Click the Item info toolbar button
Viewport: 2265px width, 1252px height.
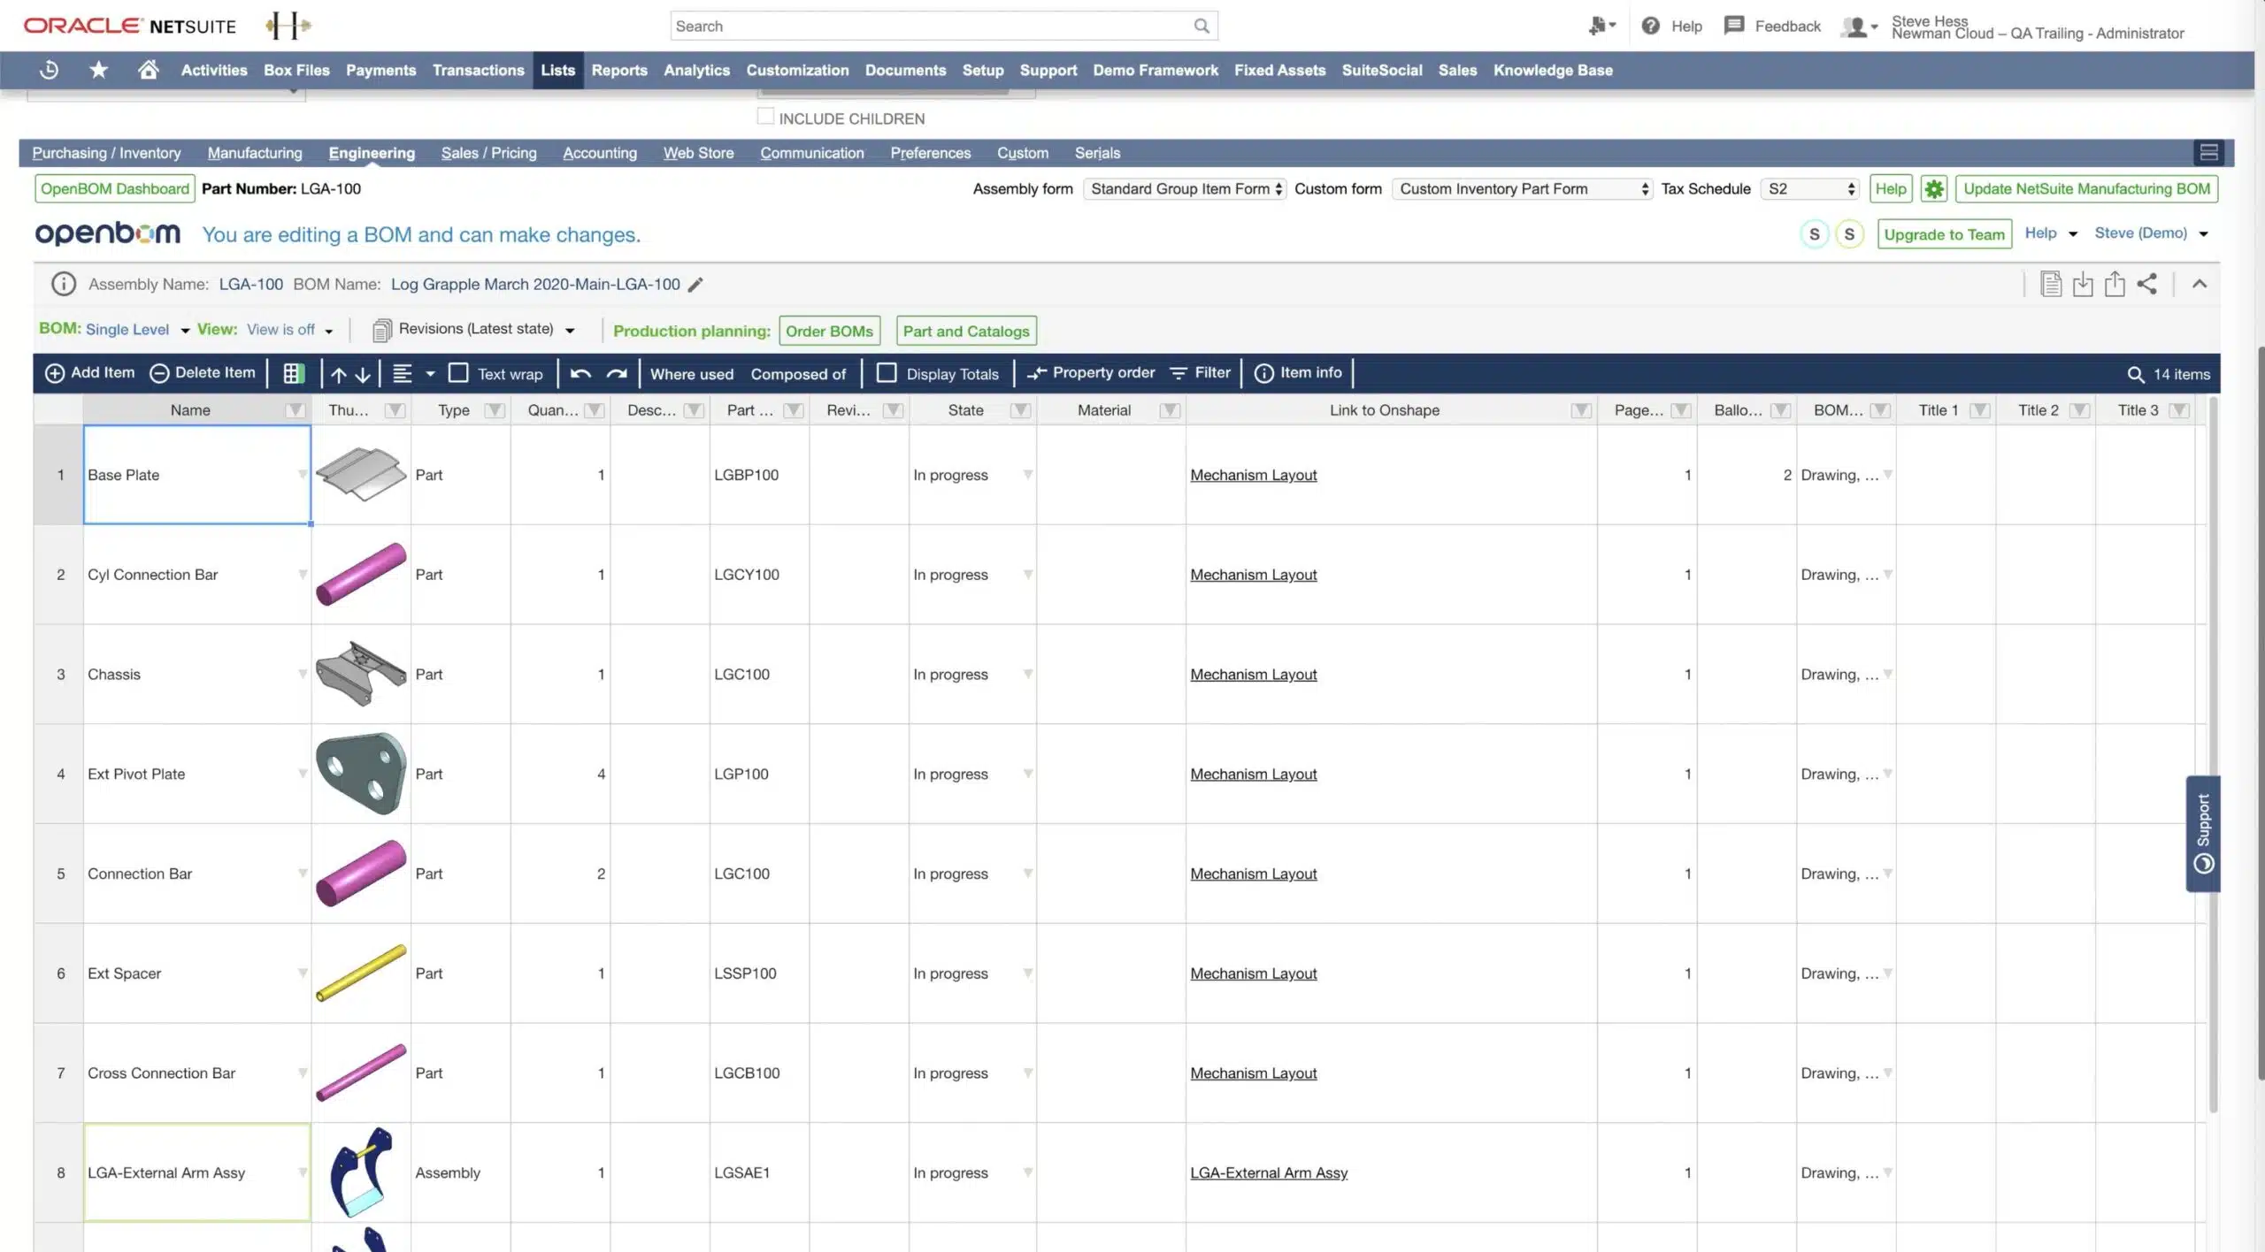(1298, 373)
